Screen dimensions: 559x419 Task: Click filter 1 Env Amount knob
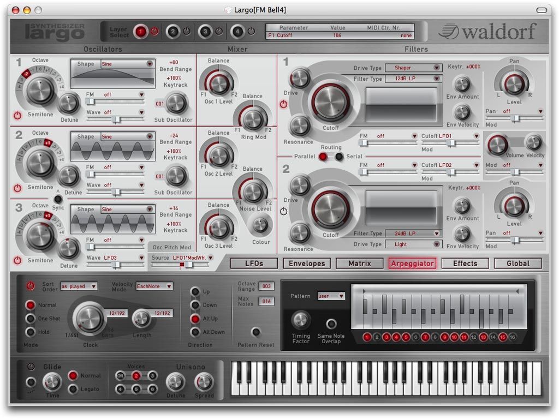tap(462, 85)
